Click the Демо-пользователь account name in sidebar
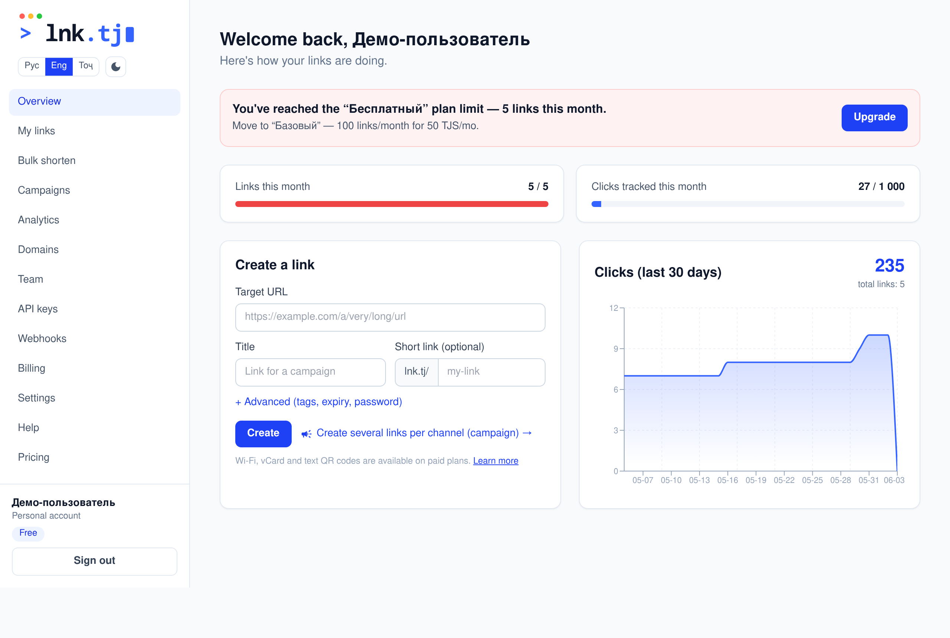The height and width of the screenshot is (638, 950). pyautogui.click(x=63, y=503)
